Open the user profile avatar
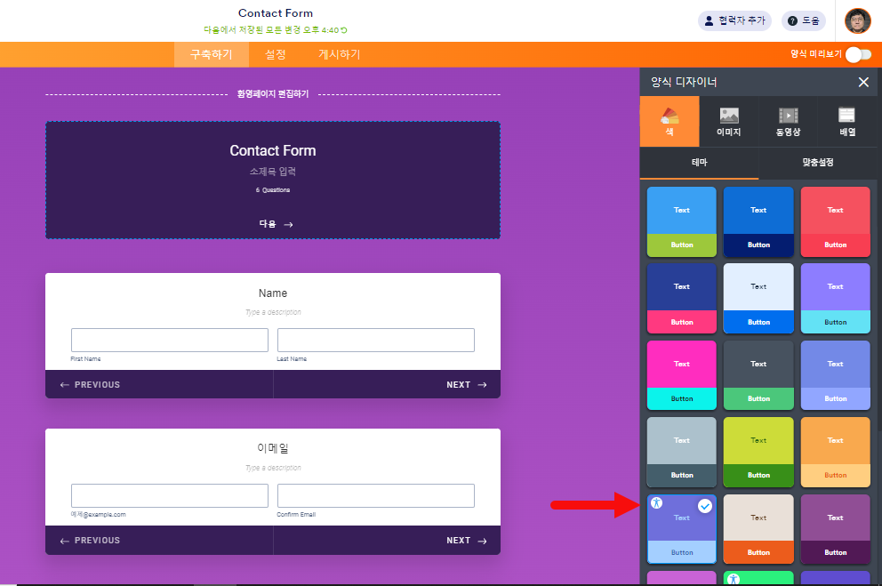This screenshot has height=586, width=882. pos(858,20)
